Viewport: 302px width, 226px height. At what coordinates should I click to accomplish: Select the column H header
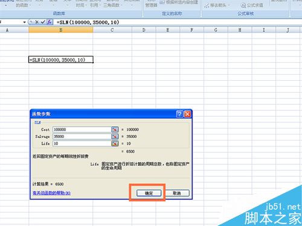[240, 30]
